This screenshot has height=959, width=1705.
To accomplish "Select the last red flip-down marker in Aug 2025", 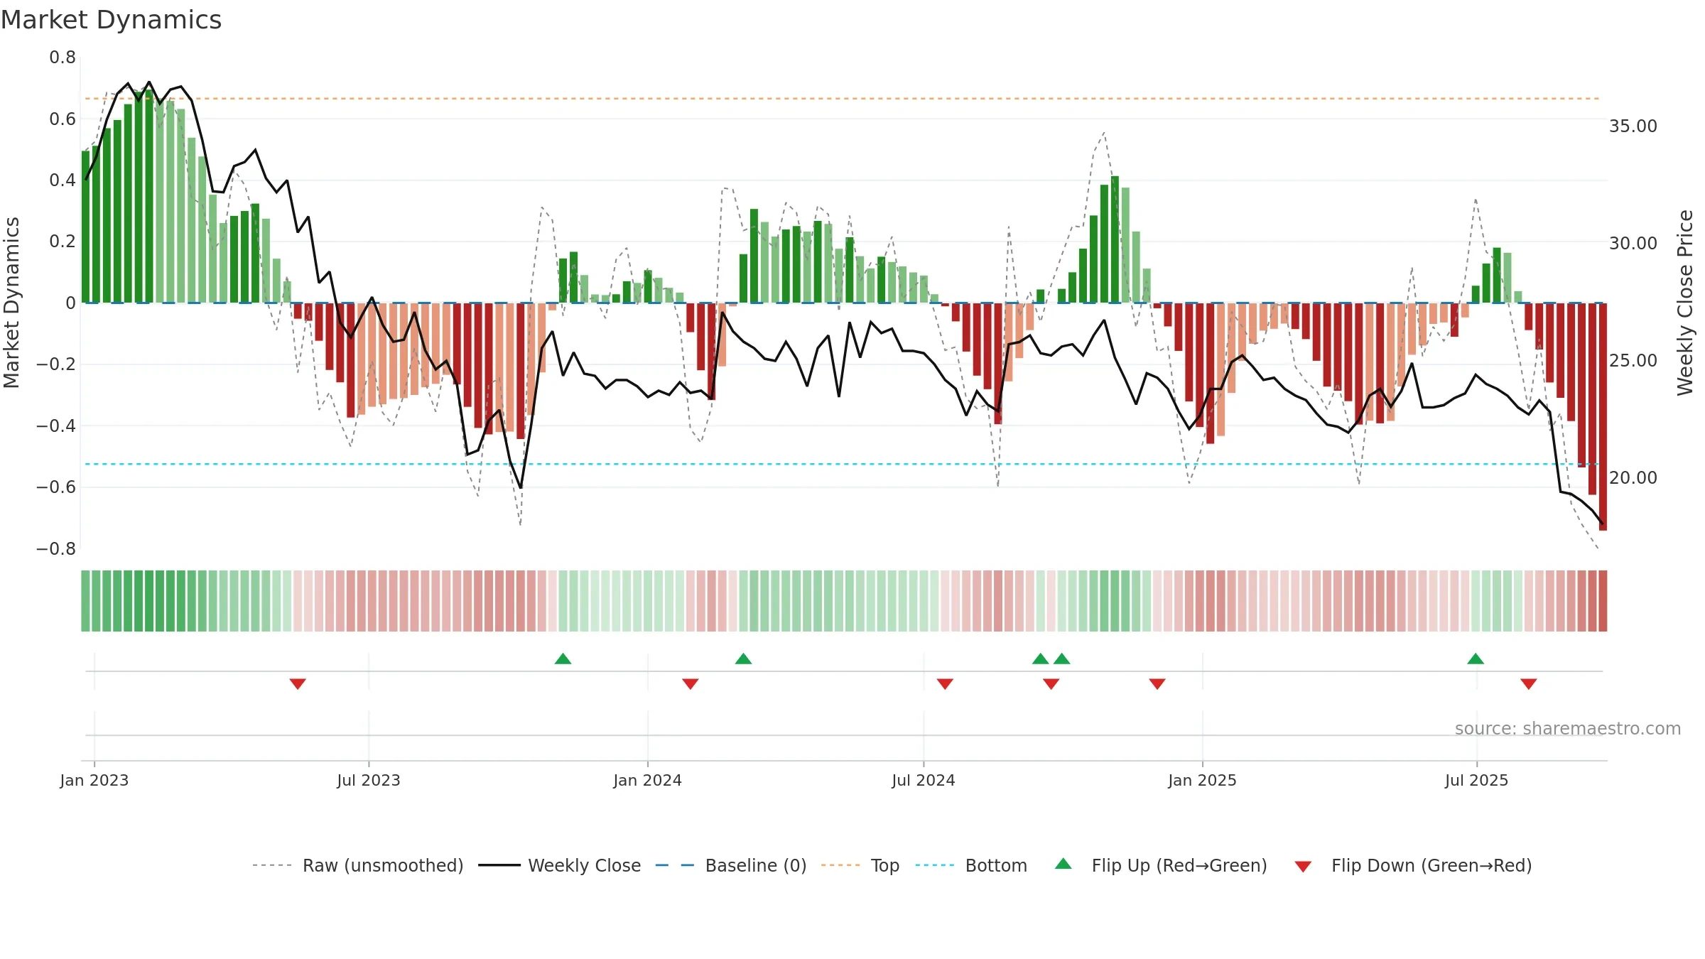I will (1529, 684).
